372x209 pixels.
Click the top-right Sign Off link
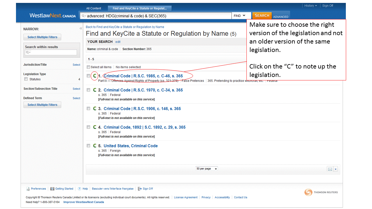(328, 6)
